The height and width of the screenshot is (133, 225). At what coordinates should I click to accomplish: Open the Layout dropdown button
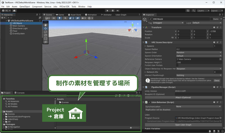coord(217,11)
